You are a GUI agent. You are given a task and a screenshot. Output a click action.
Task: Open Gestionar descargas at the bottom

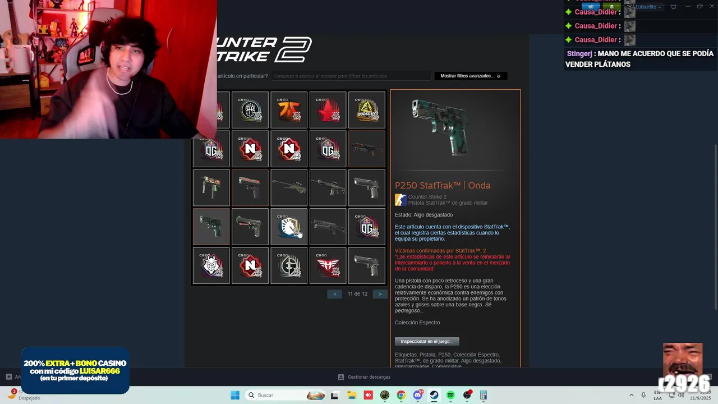coord(365,377)
